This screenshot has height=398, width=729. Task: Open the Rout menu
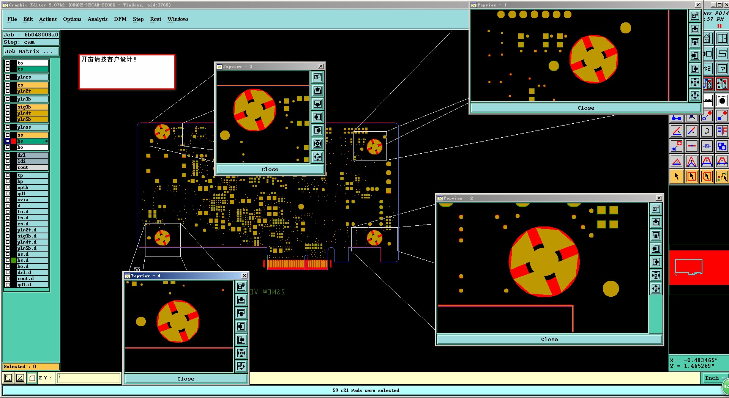point(156,19)
